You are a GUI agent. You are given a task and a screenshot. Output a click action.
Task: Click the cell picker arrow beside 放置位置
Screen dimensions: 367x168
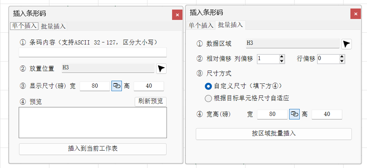click(x=162, y=68)
